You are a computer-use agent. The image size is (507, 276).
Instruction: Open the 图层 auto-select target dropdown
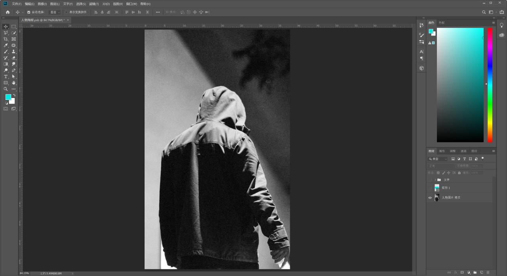coord(55,12)
